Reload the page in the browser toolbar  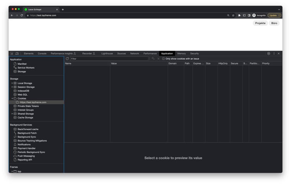[x=22, y=15]
